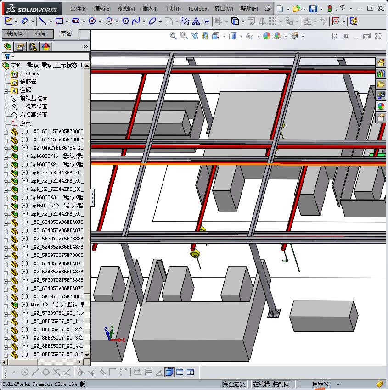Screen dimensions: 388x390
Task: Open SolidWorks Resources in task pane
Action: point(381,63)
